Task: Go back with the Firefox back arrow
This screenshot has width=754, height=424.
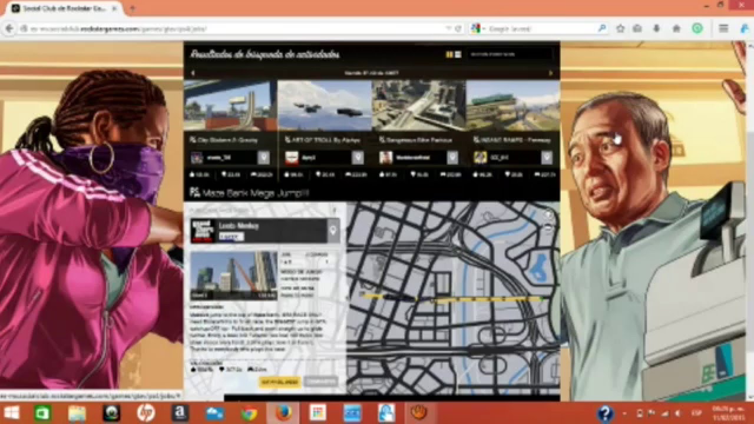Action: [9, 28]
